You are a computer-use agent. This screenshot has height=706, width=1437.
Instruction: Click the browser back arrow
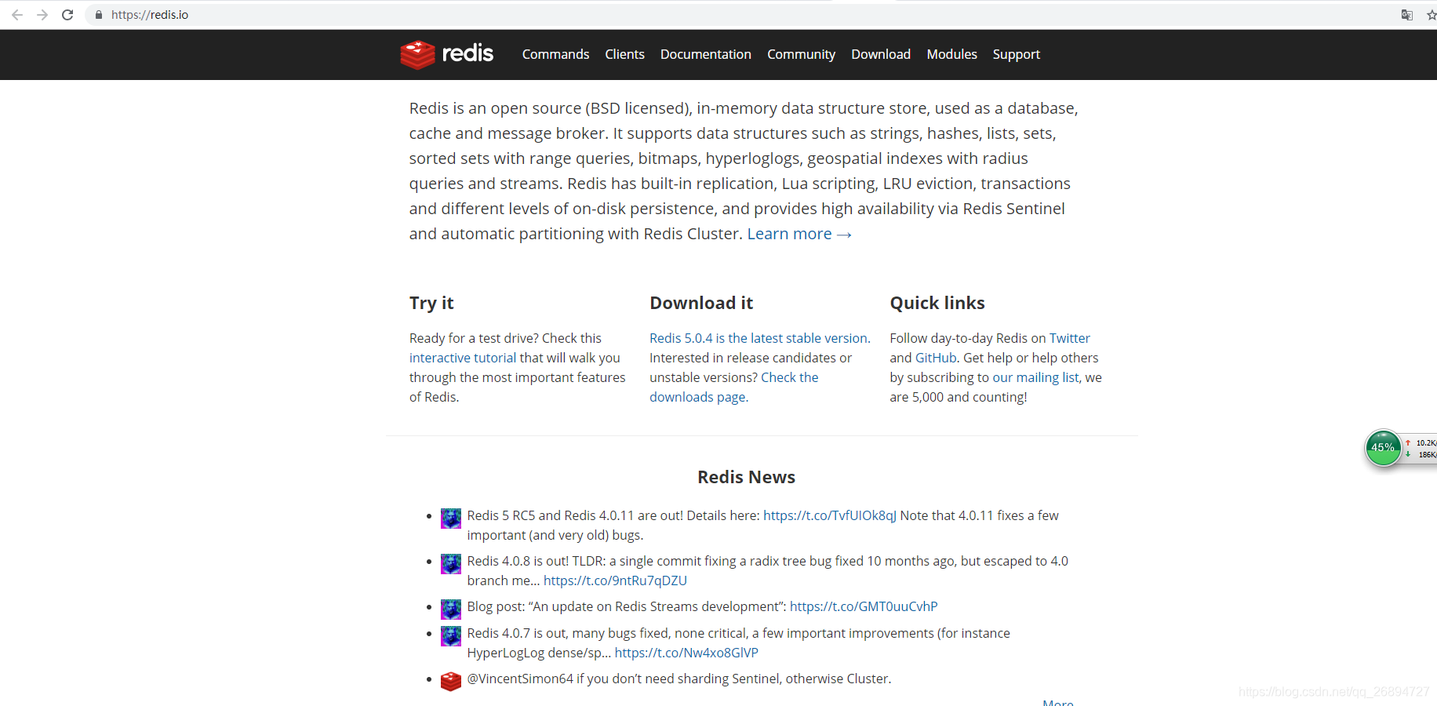coord(17,15)
